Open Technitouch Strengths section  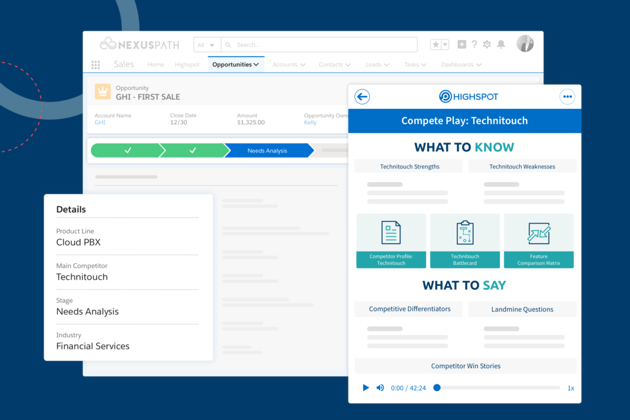point(409,166)
